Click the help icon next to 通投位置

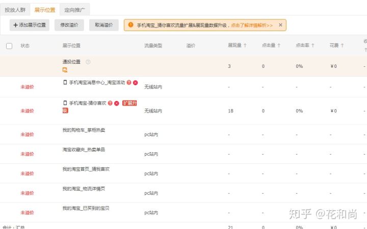(x=88, y=62)
